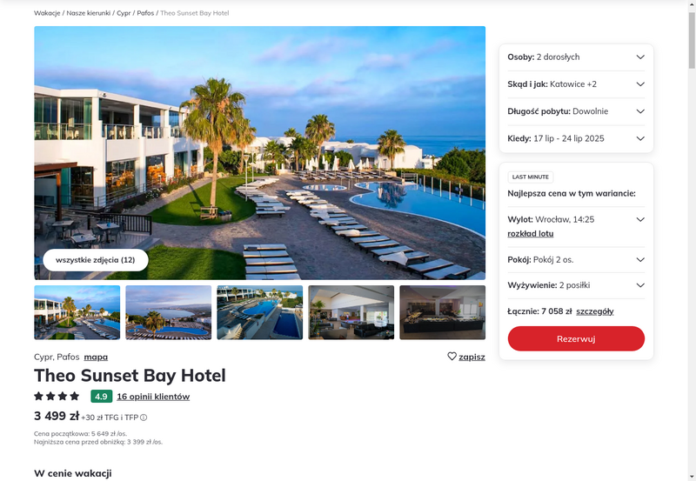
Task: Go to Pafos breadcrumb
Action: [x=145, y=13]
